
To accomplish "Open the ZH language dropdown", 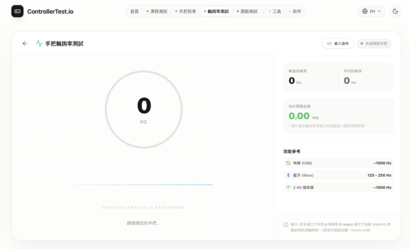I will [372, 11].
